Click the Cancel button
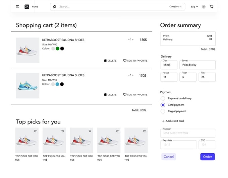This screenshot has height=178, width=228. (x=169, y=157)
